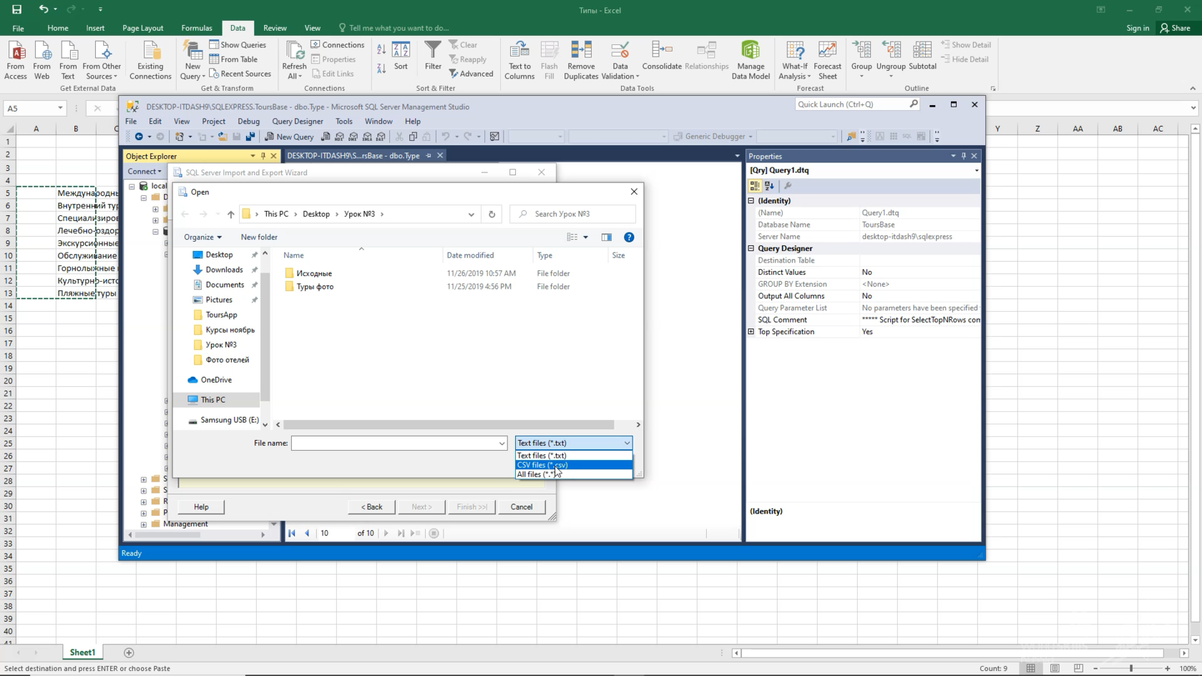The height and width of the screenshot is (676, 1202).
Task: Save the Excel workbook from quick access
Action: coord(16,9)
